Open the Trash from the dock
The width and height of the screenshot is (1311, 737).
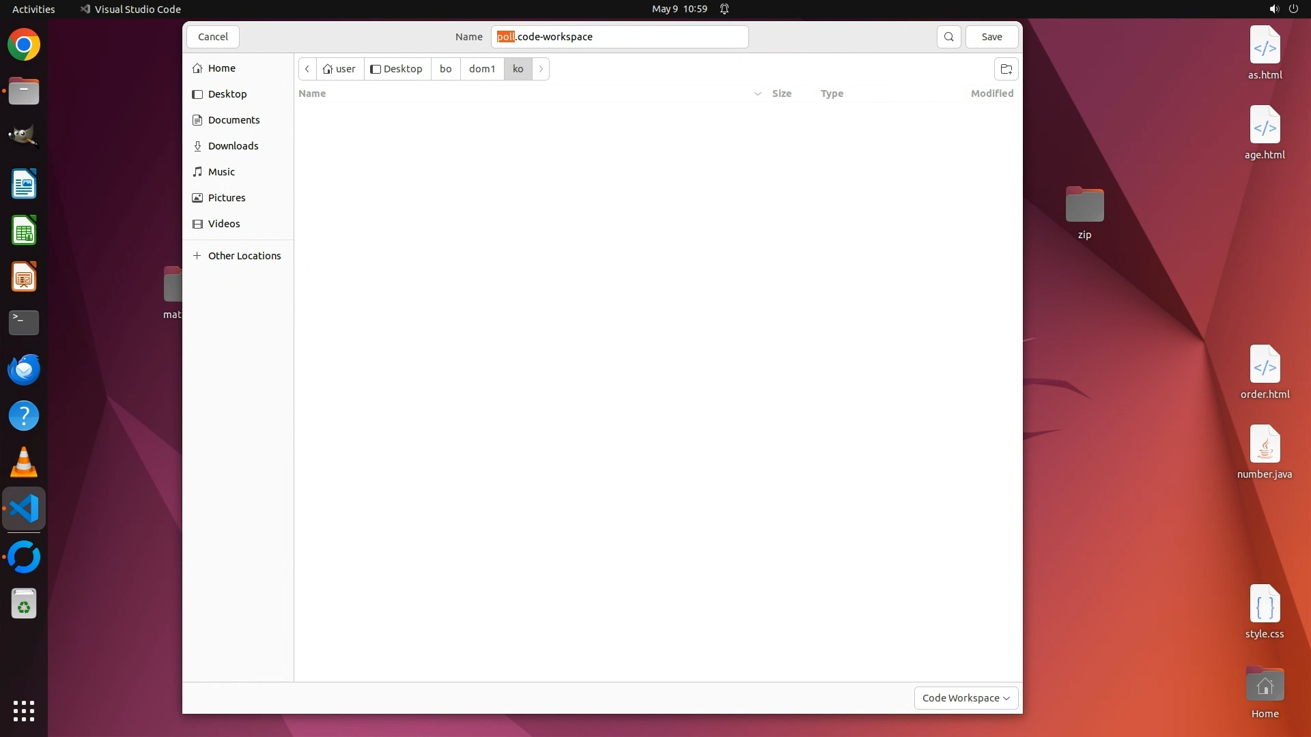point(24,604)
